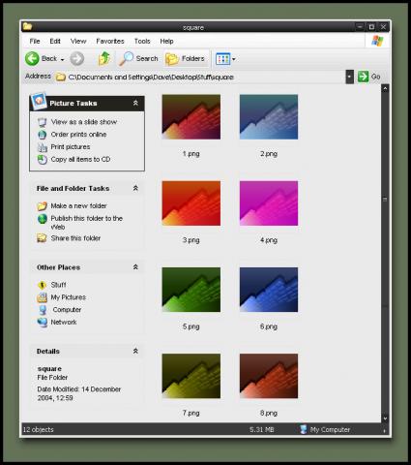Image resolution: width=411 pixels, height=465 pixels.
Task: Open the Favorites menu
Action: click(x=110, y=41)
